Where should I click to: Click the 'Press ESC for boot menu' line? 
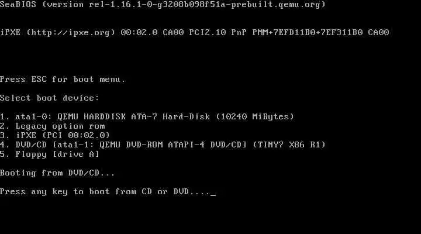click(63, 79)
